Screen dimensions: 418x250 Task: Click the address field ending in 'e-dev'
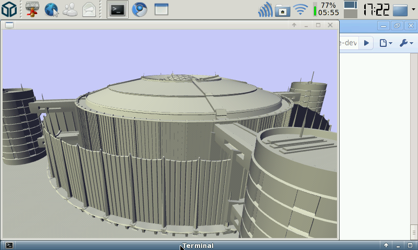tap(349, 43)
